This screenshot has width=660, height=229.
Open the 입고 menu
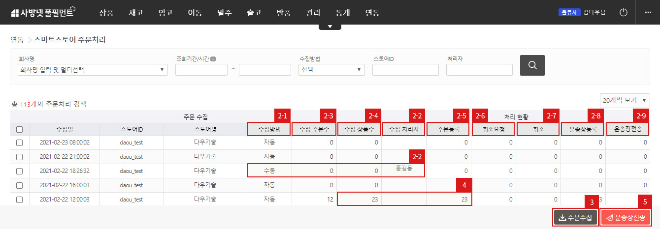point(165,13)
